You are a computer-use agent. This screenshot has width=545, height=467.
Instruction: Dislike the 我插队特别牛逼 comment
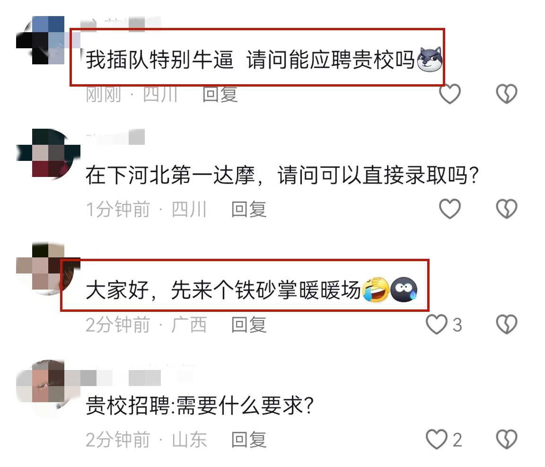click(x=506, y=94)
